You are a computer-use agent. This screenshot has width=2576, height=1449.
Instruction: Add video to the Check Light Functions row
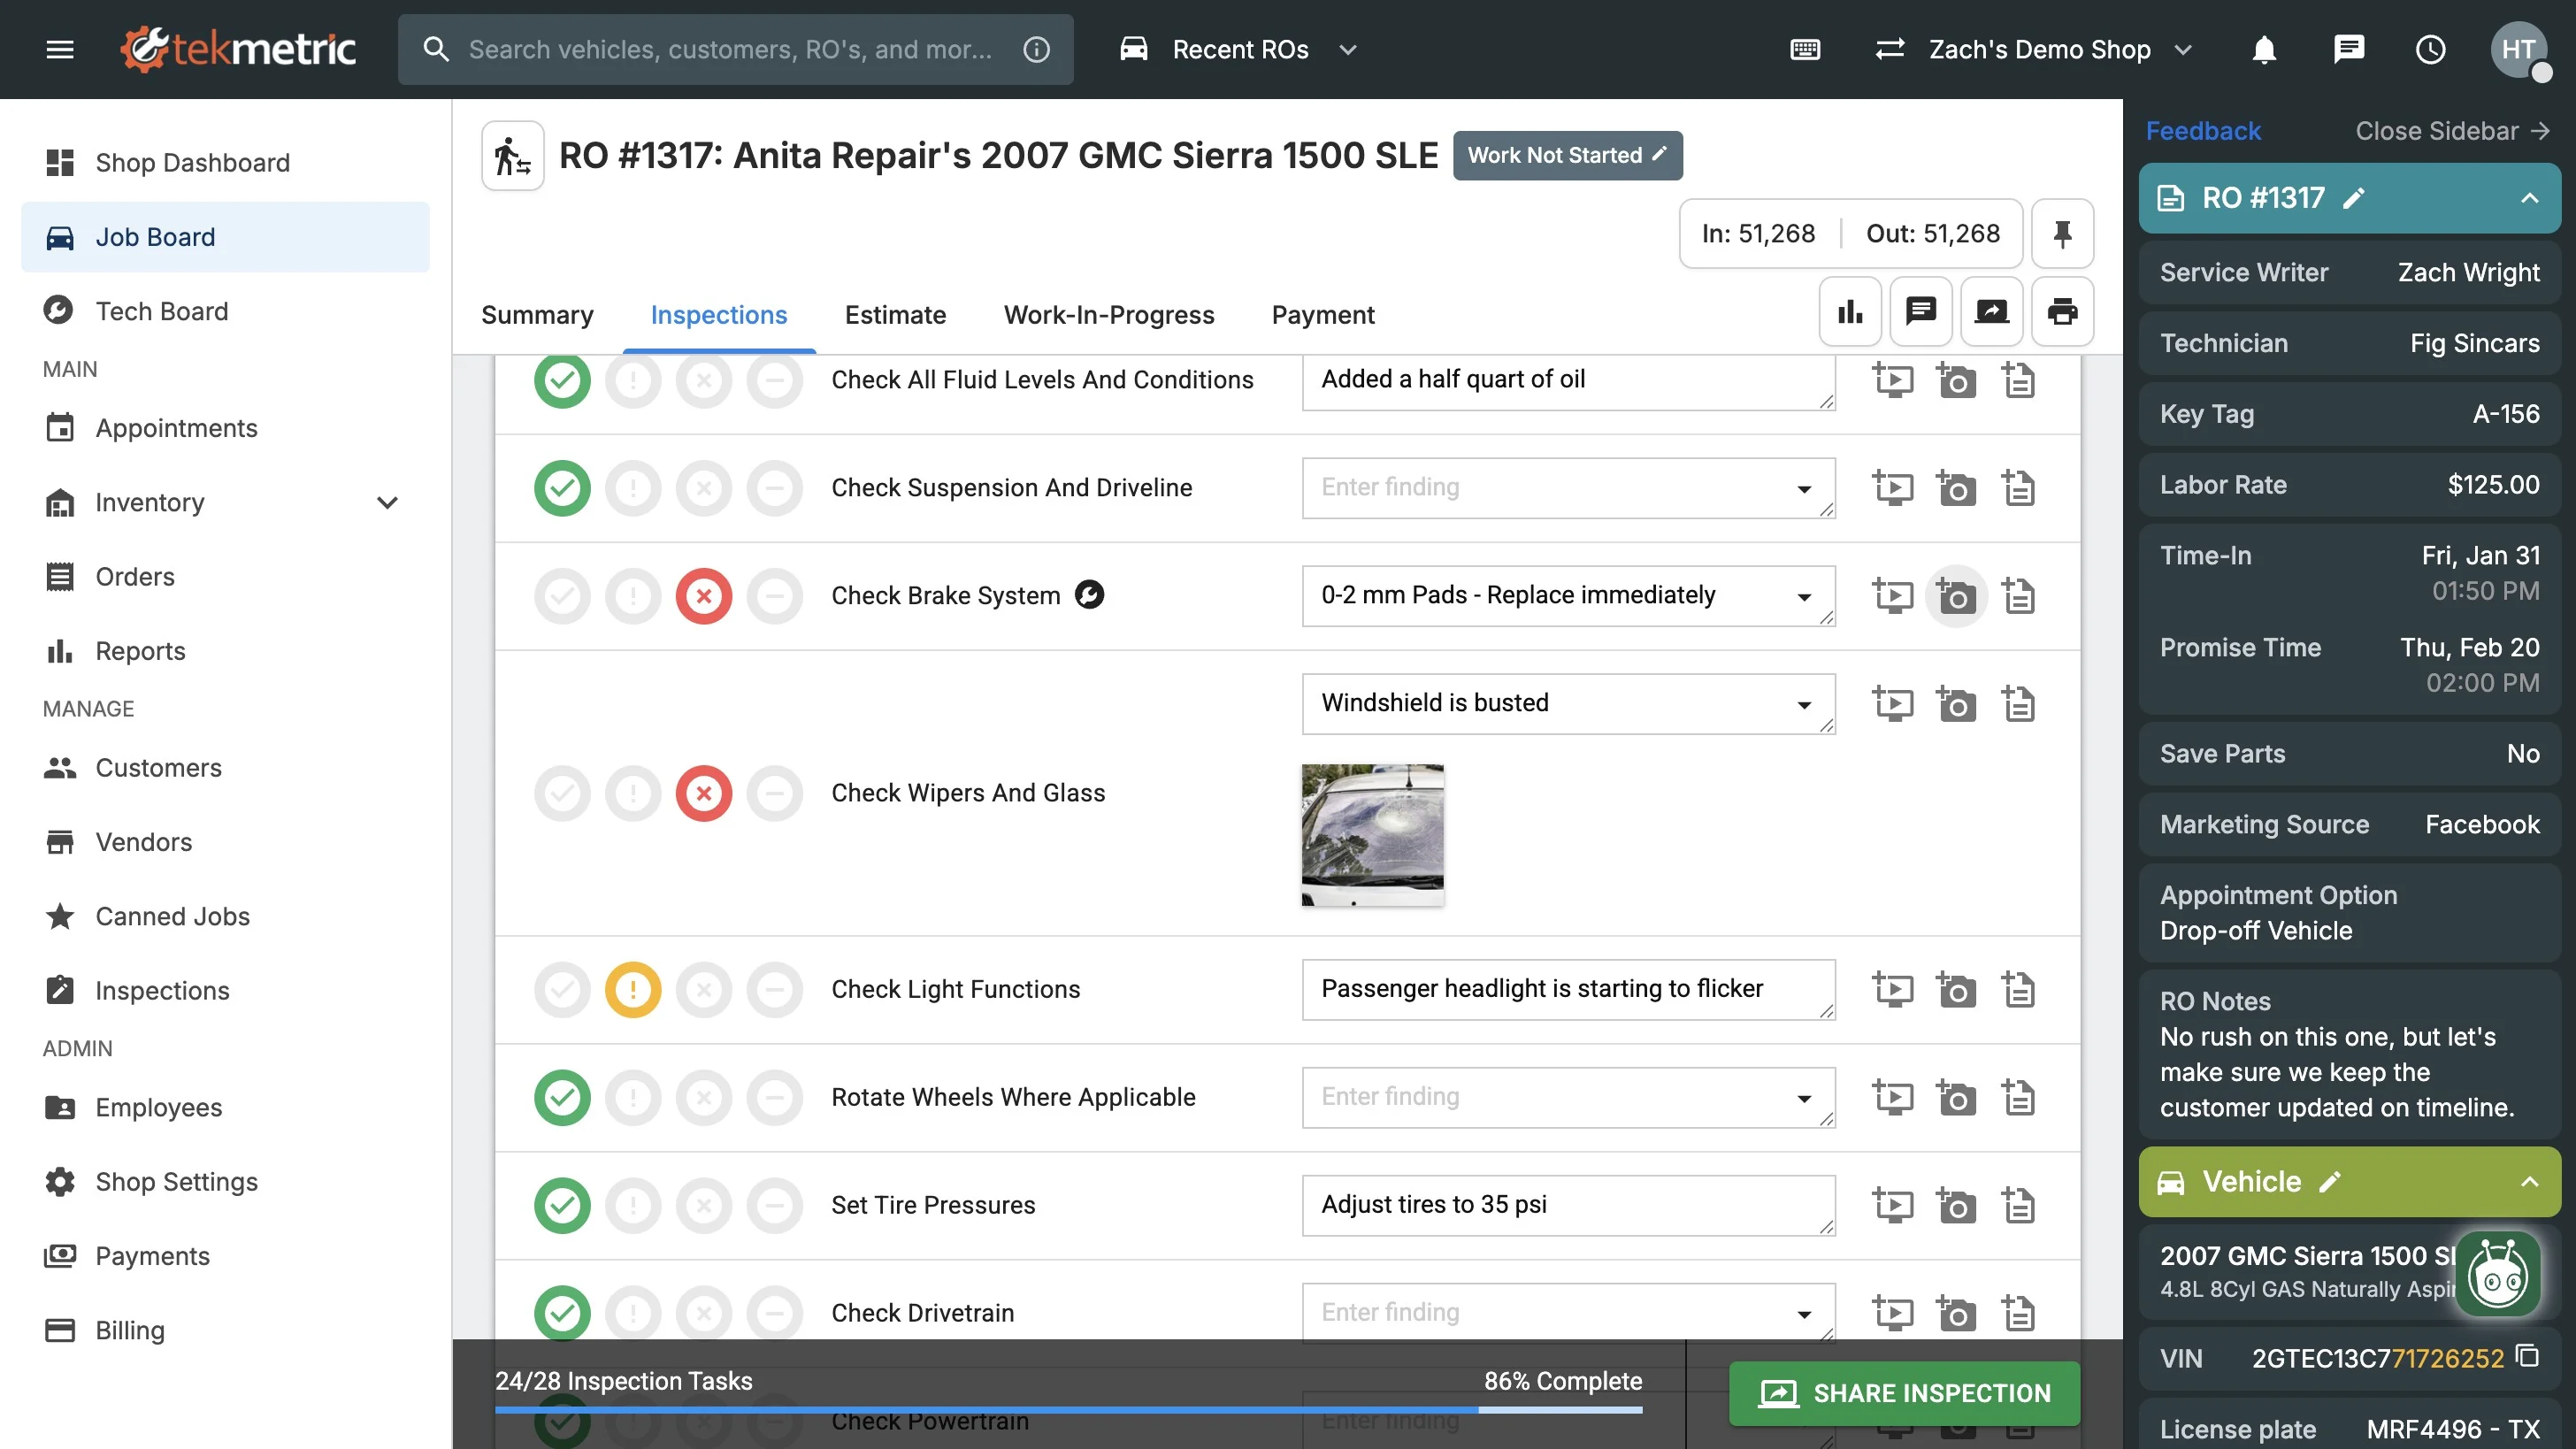[1892, 990]
